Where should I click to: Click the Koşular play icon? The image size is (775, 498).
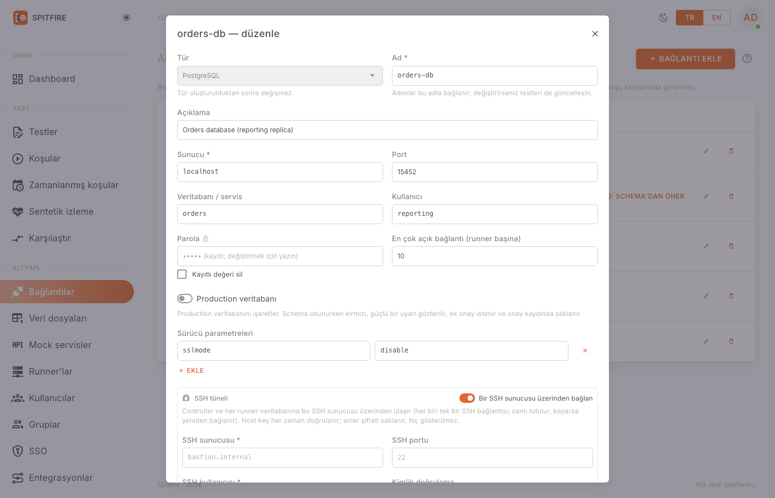[18, 159]
